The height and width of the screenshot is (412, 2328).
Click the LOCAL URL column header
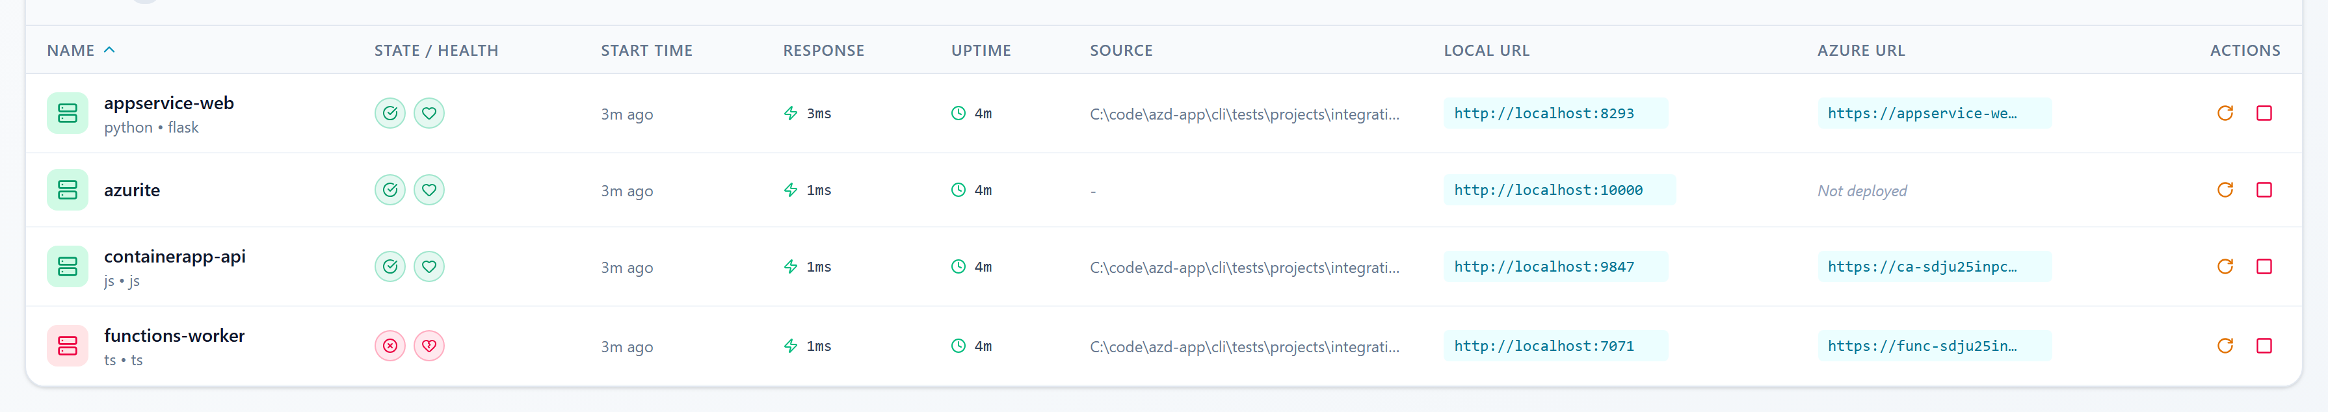(x=1487, y=51)
